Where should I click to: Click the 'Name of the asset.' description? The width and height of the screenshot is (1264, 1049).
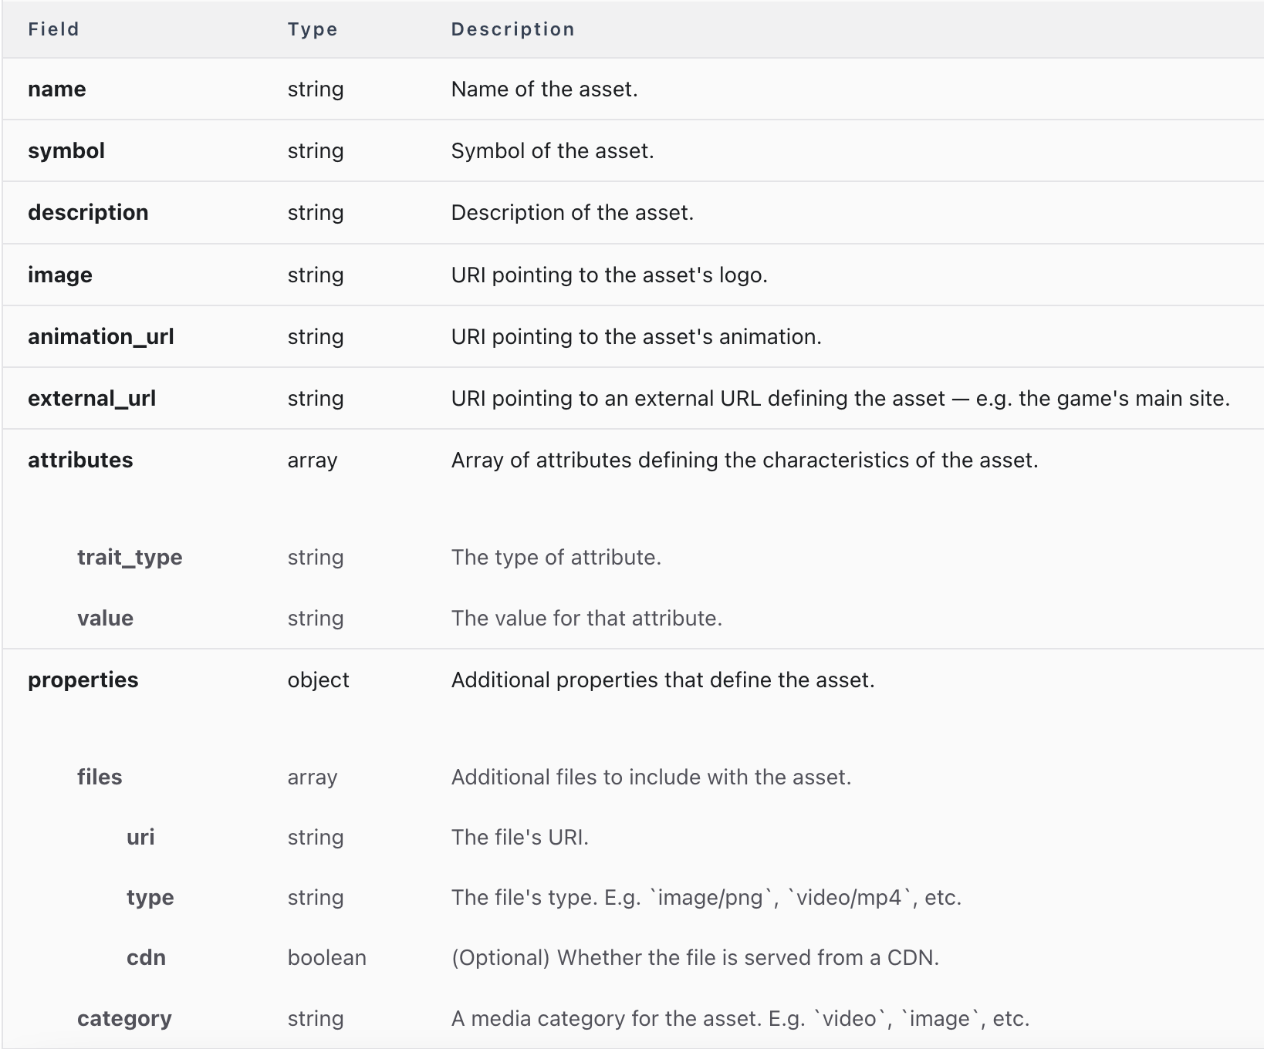pos(544,89)
